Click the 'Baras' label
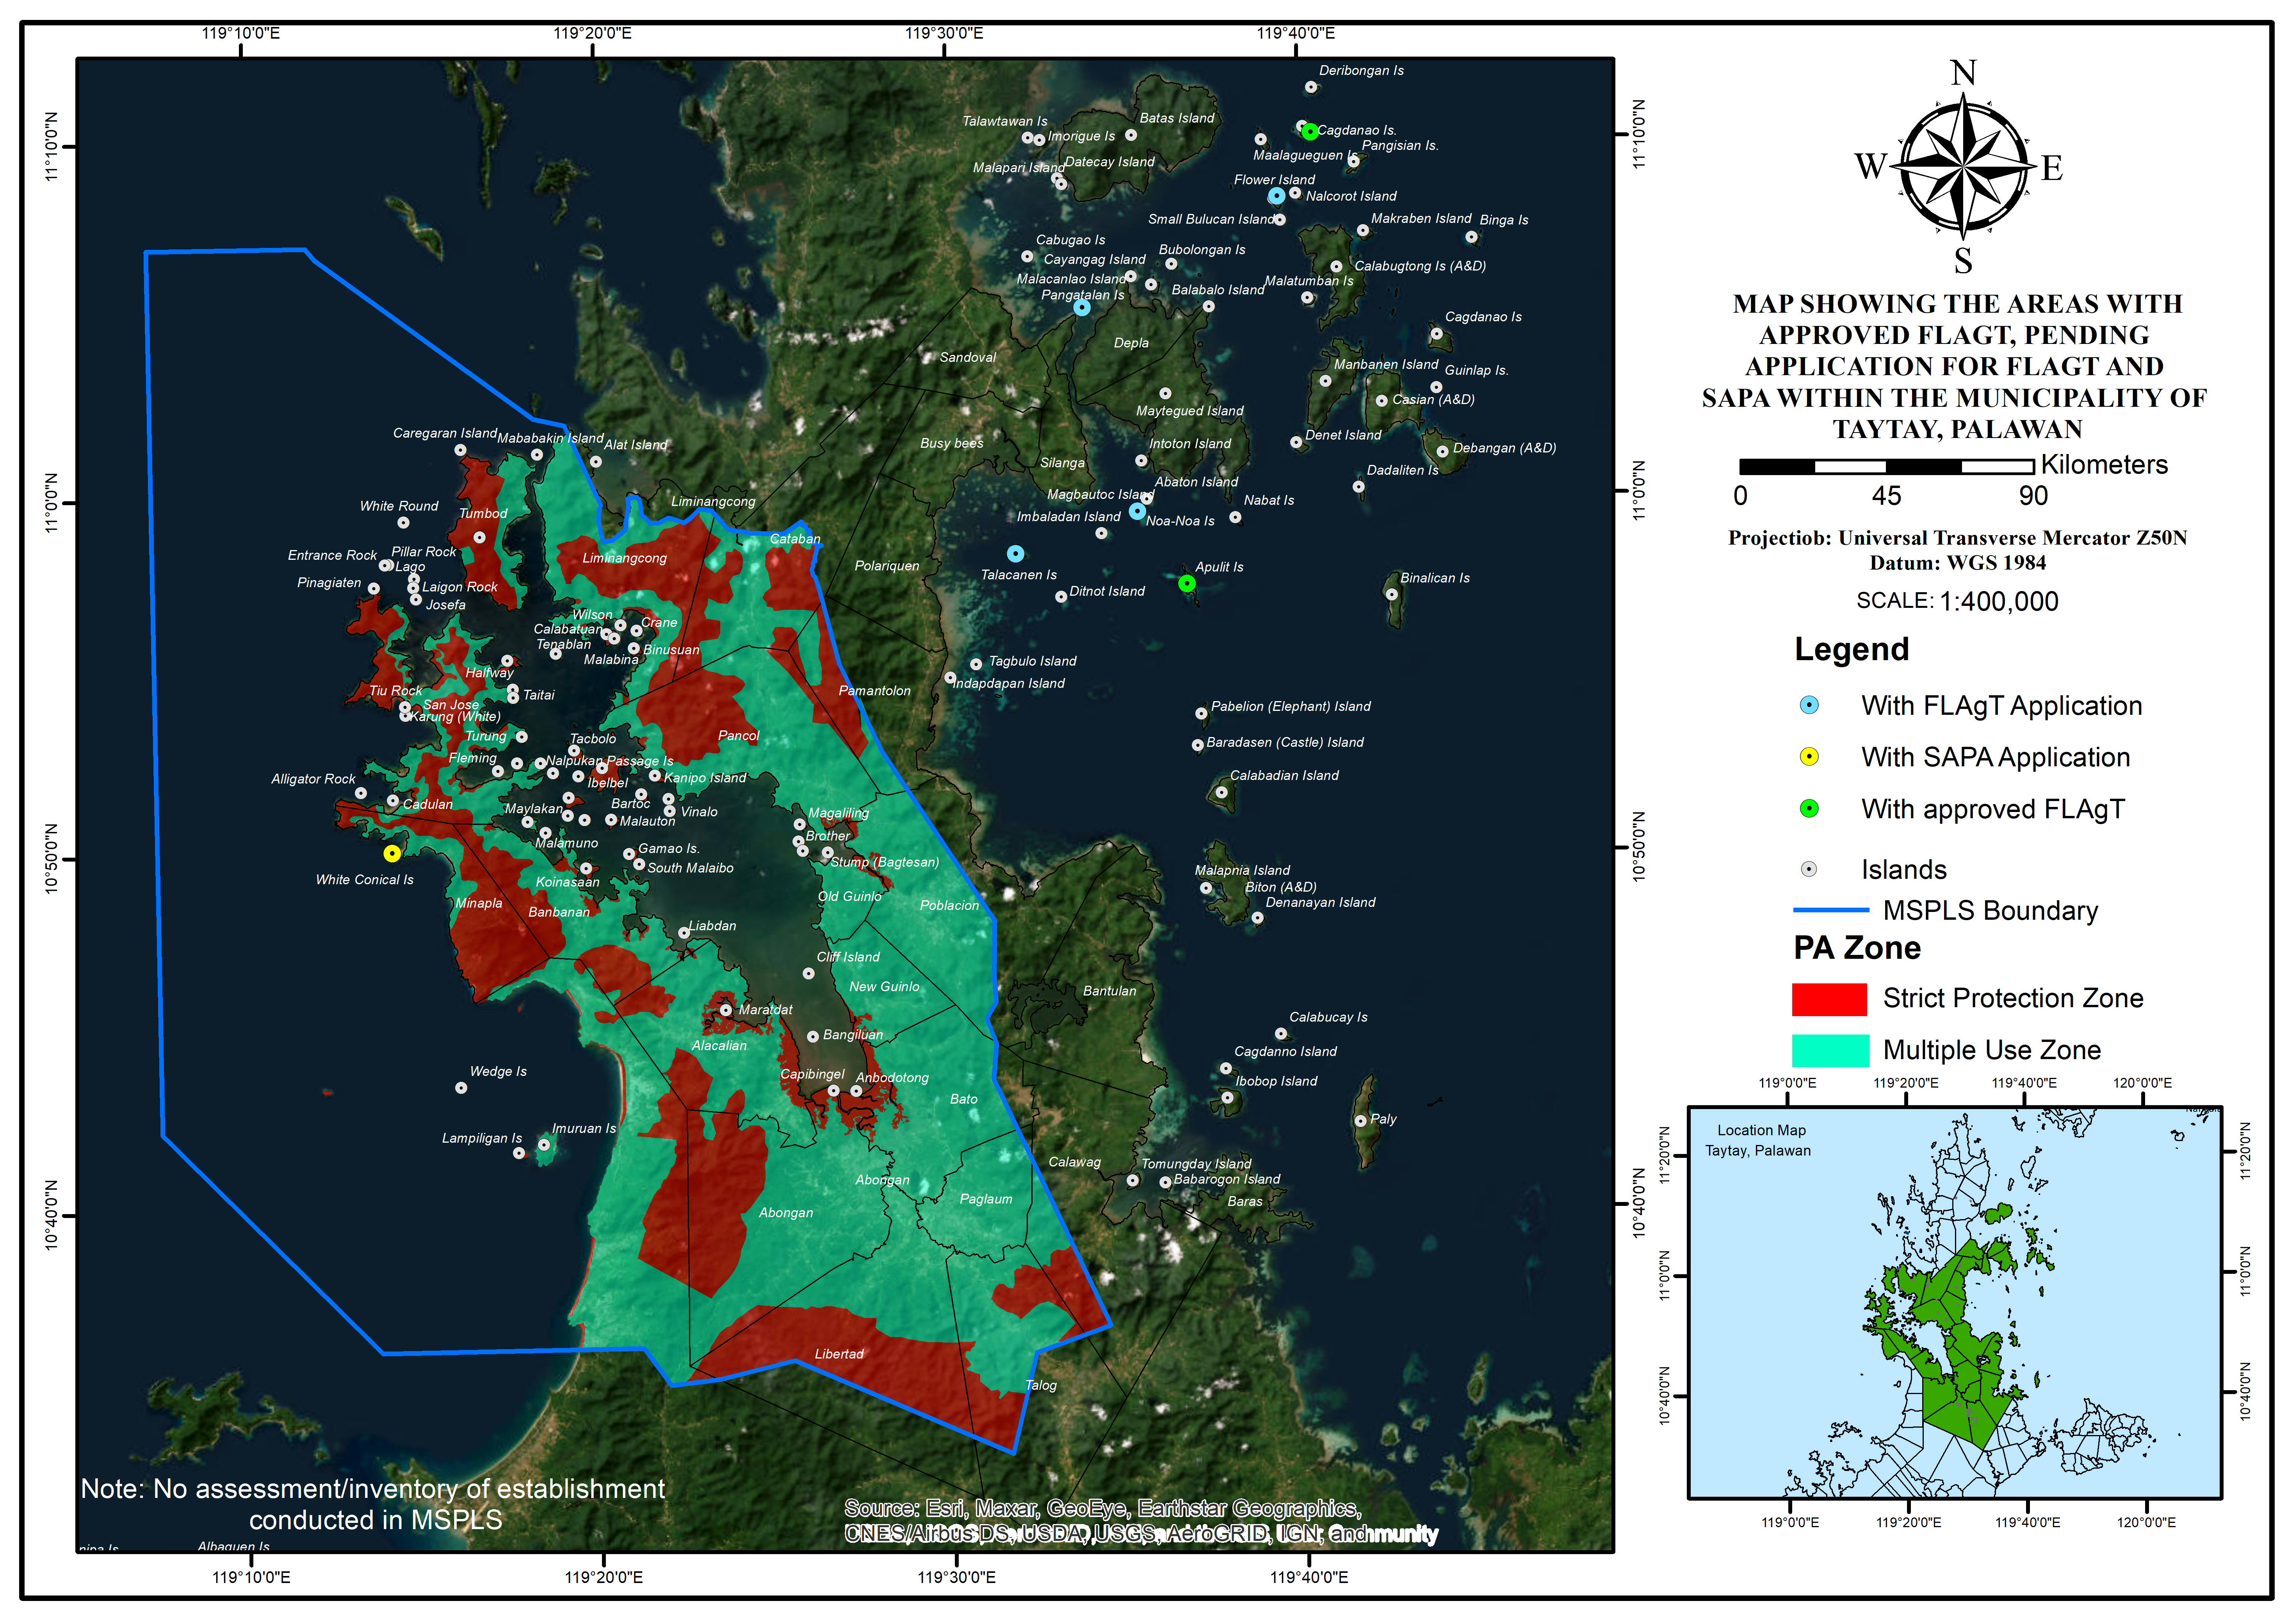Viewport: 2295px width, 1624px height. pyautogui.click(x=1244, y=1202)
